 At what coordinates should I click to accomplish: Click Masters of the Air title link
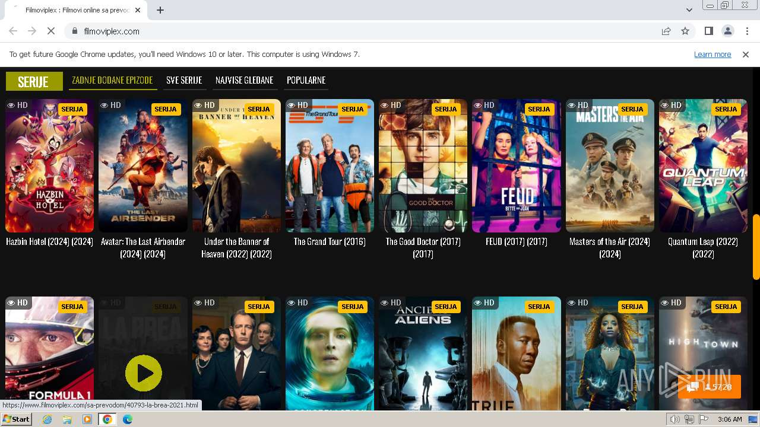pyautogui.click(x=610, y=248)
